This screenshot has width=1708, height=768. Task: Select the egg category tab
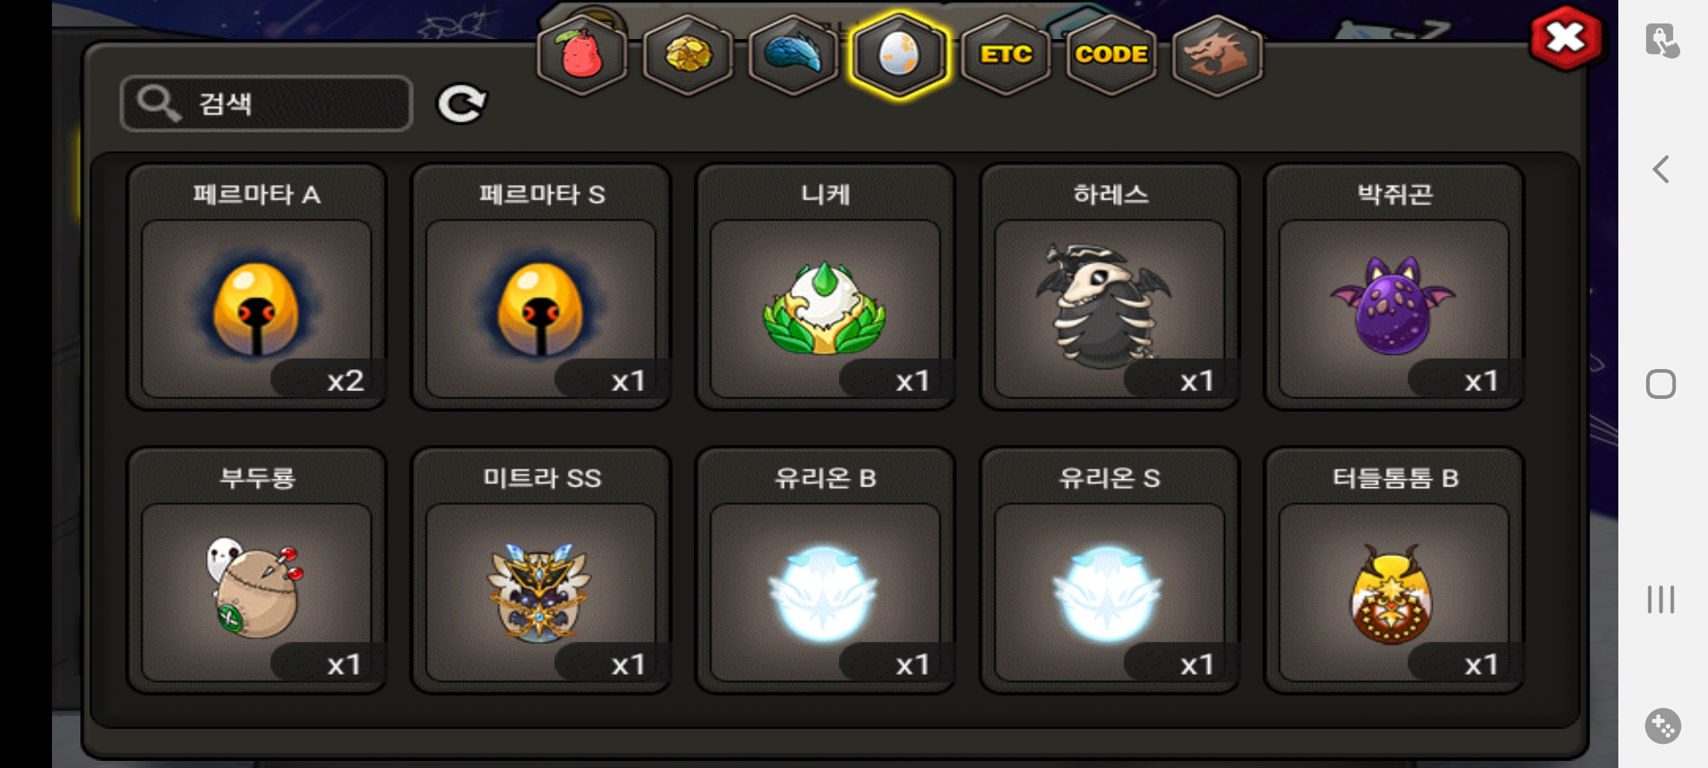(899, 55)
